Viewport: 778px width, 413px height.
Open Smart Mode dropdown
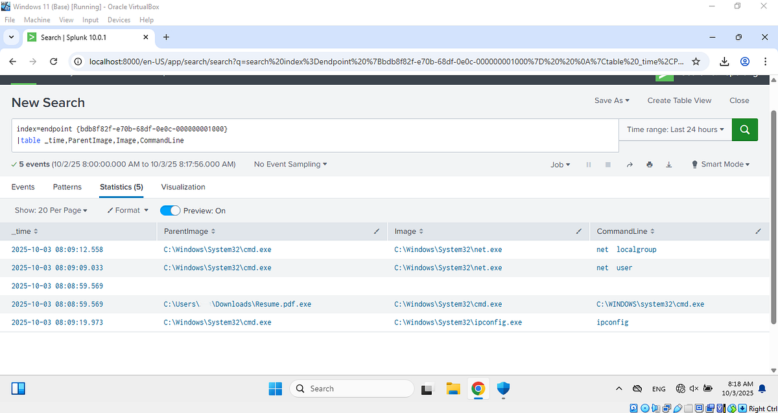coord(720,164)
